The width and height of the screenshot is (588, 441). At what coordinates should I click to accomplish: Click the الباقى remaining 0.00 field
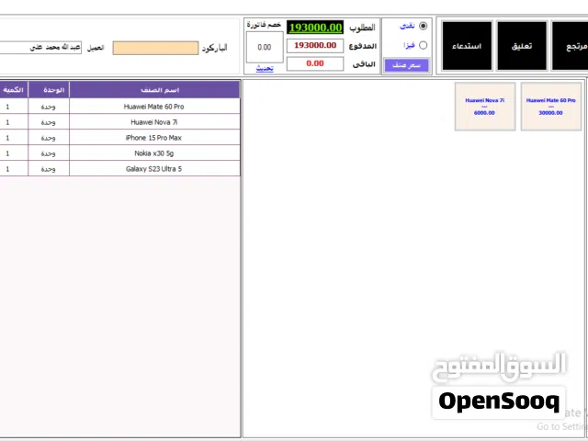tap(315, 63)
